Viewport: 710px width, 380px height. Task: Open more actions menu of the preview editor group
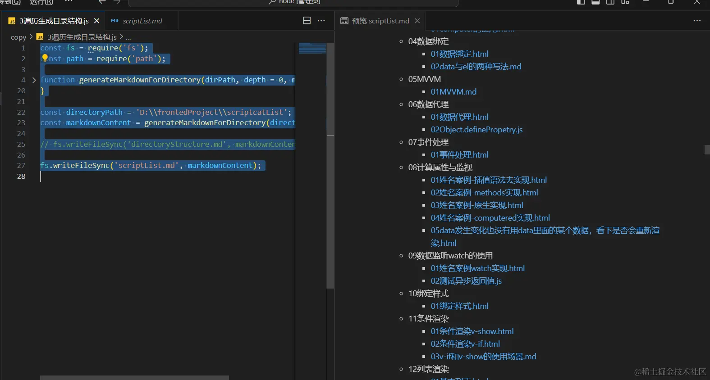[x=697, y=21]
